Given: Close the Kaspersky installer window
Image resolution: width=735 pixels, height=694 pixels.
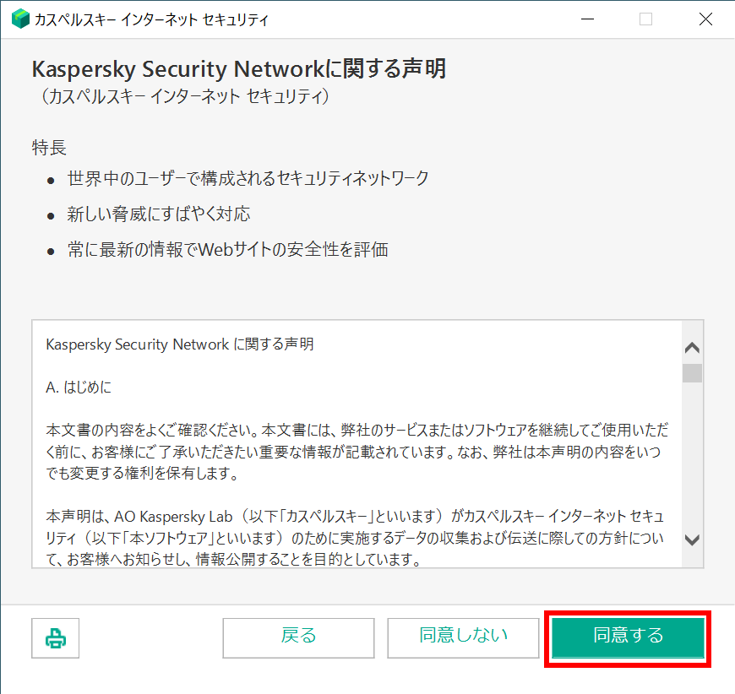Looking at the screenshot, I should [705, 19].
